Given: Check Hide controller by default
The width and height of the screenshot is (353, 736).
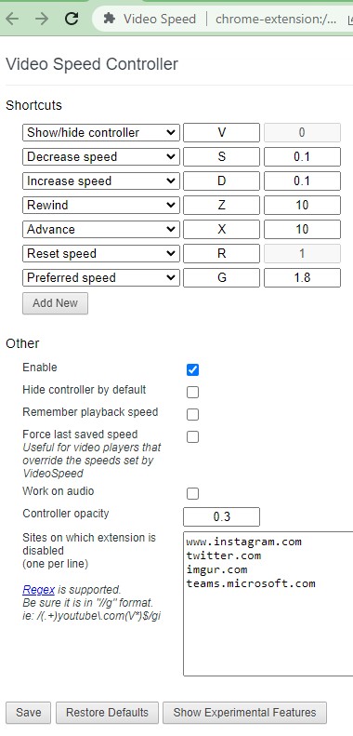Looking at the screenshot, I should (x=192, y=392).
